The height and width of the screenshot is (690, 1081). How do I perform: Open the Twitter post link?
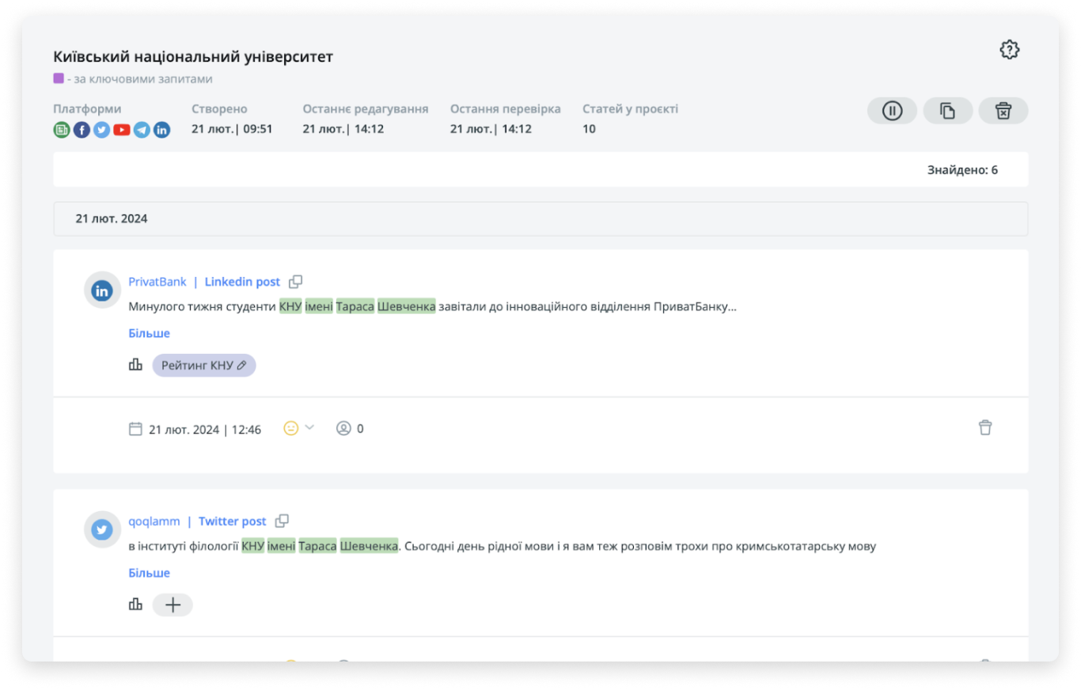[232, 521]
